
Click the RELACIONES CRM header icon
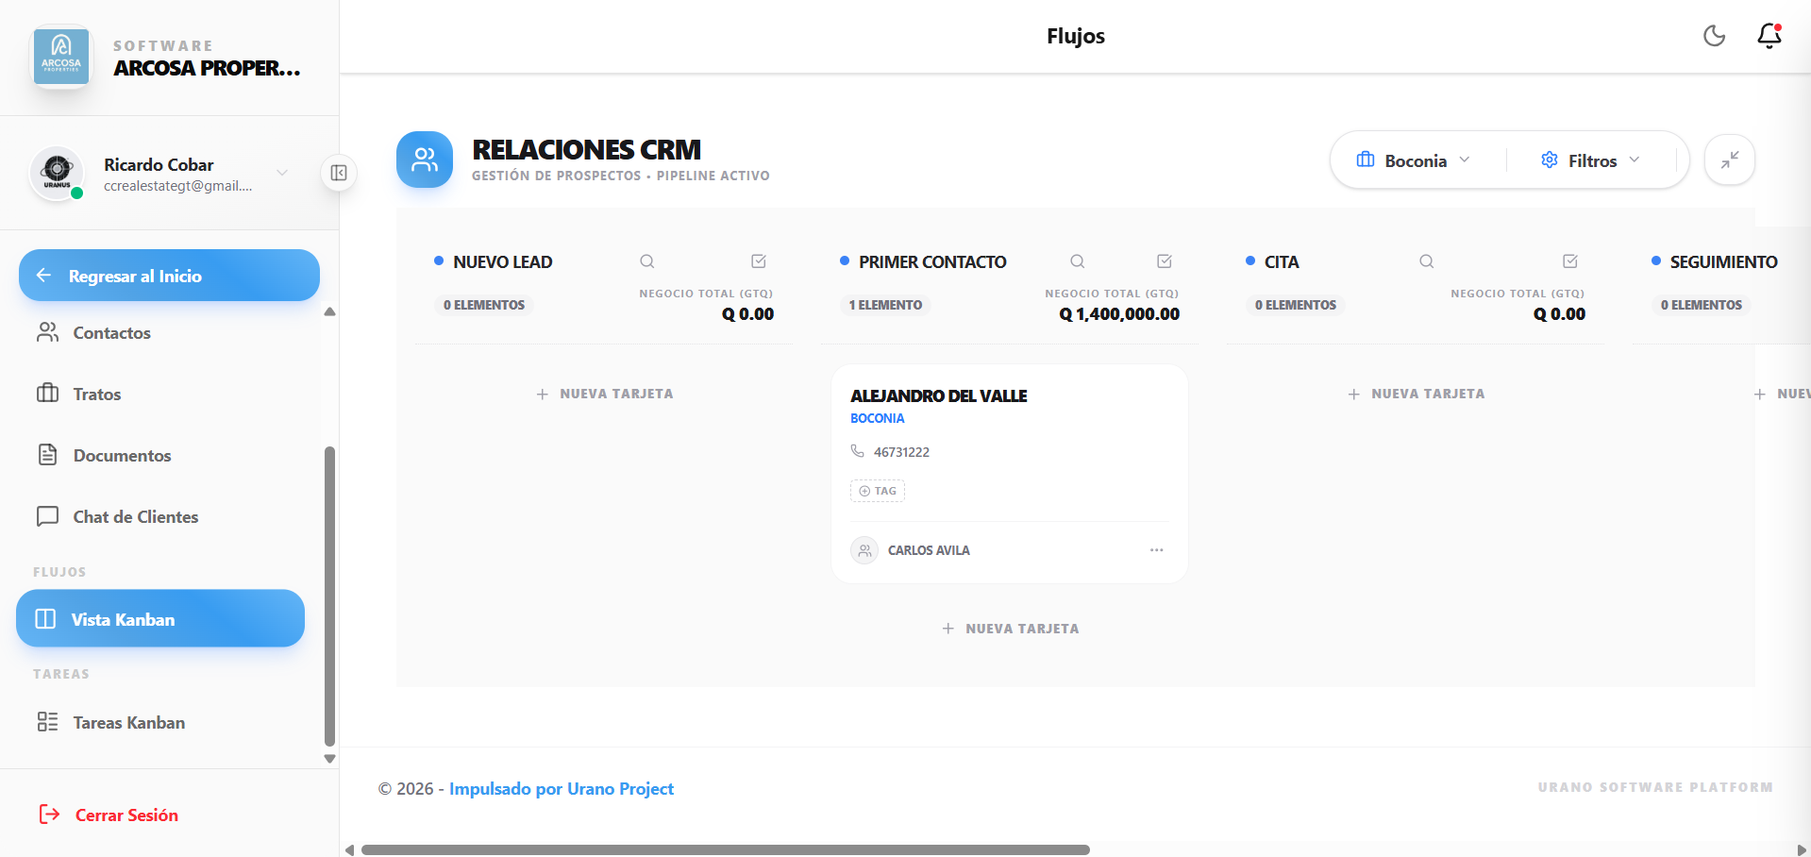[x=424, y=160]
